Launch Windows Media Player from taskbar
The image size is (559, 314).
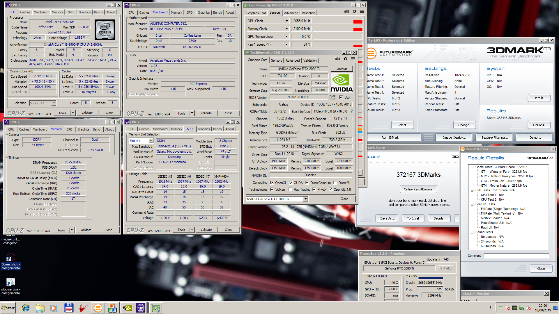54,308
